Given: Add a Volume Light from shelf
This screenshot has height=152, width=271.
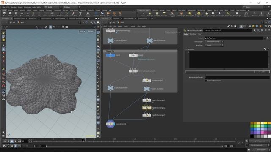Looking at the screenshot, I should 181,14.
